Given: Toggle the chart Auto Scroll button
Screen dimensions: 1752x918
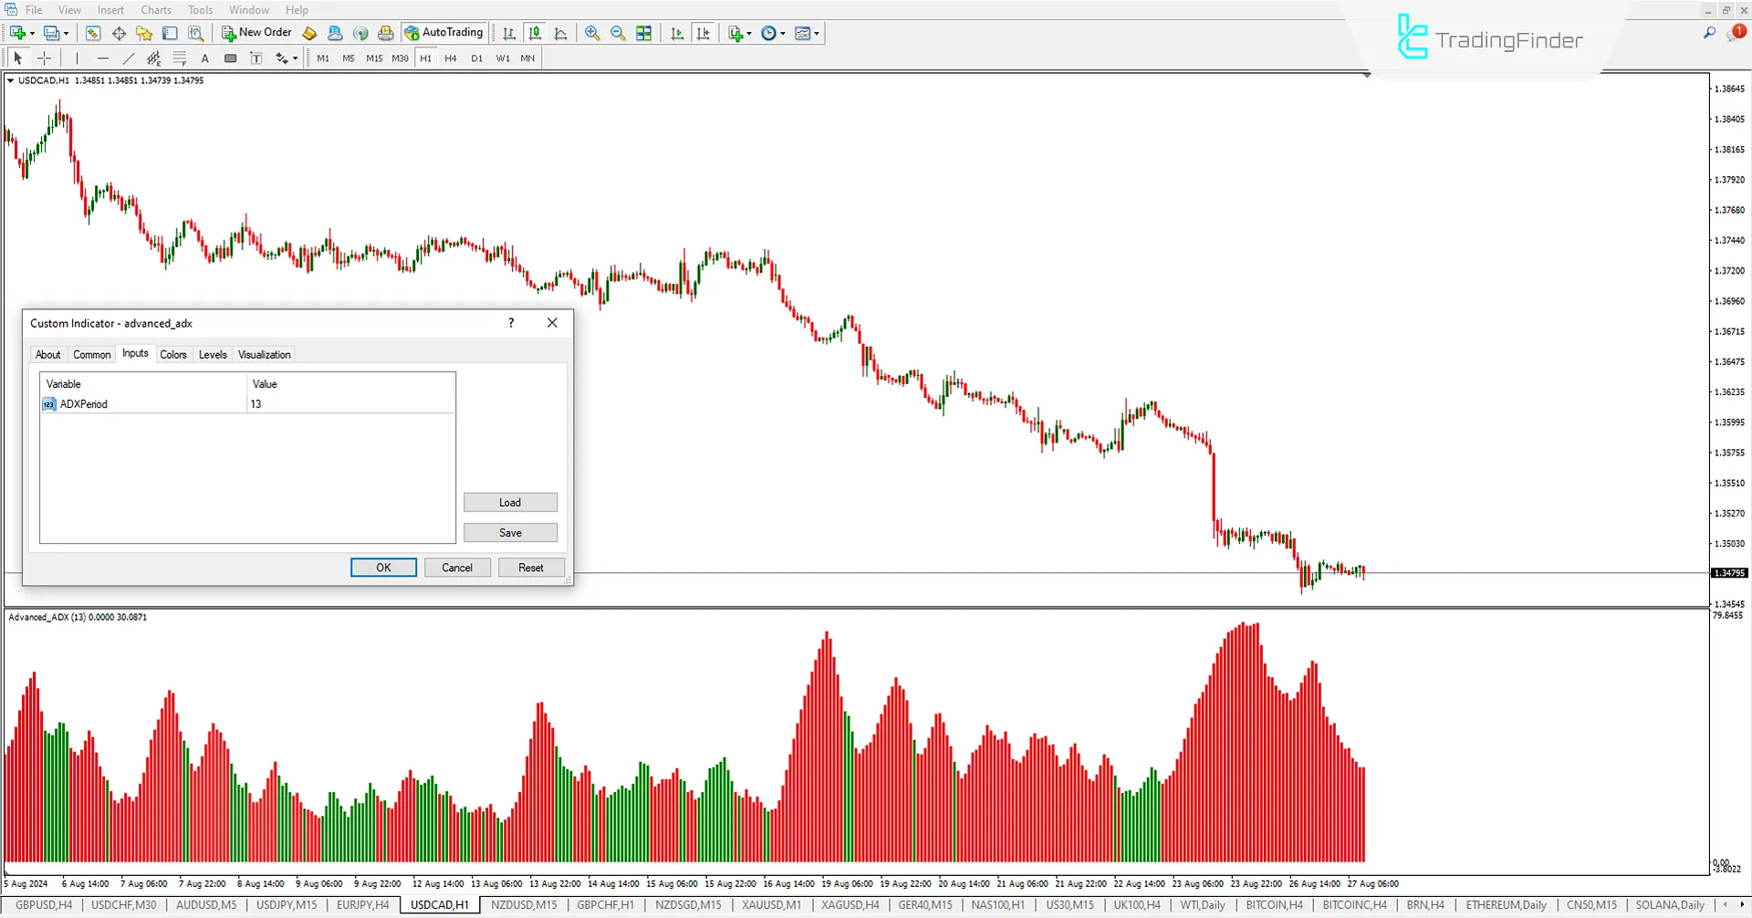Looking at the screenshot, I should [x=677, y=33].
